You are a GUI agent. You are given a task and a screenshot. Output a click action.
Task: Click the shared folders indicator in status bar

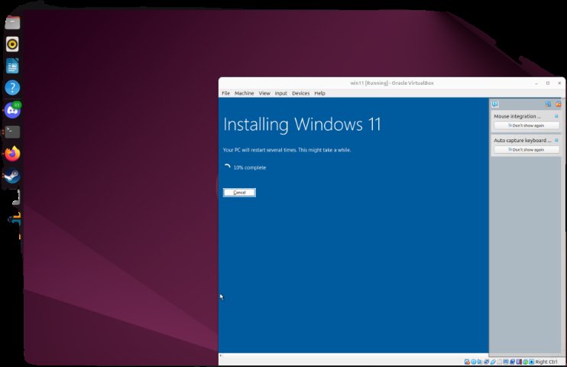coord(500,362)
